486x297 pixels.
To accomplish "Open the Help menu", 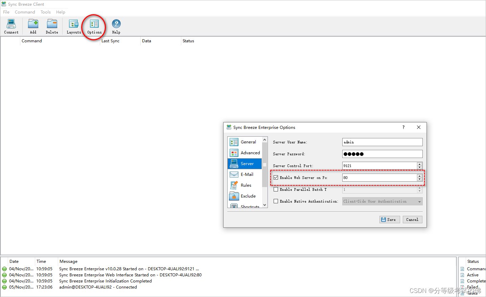I will point(61,12).
